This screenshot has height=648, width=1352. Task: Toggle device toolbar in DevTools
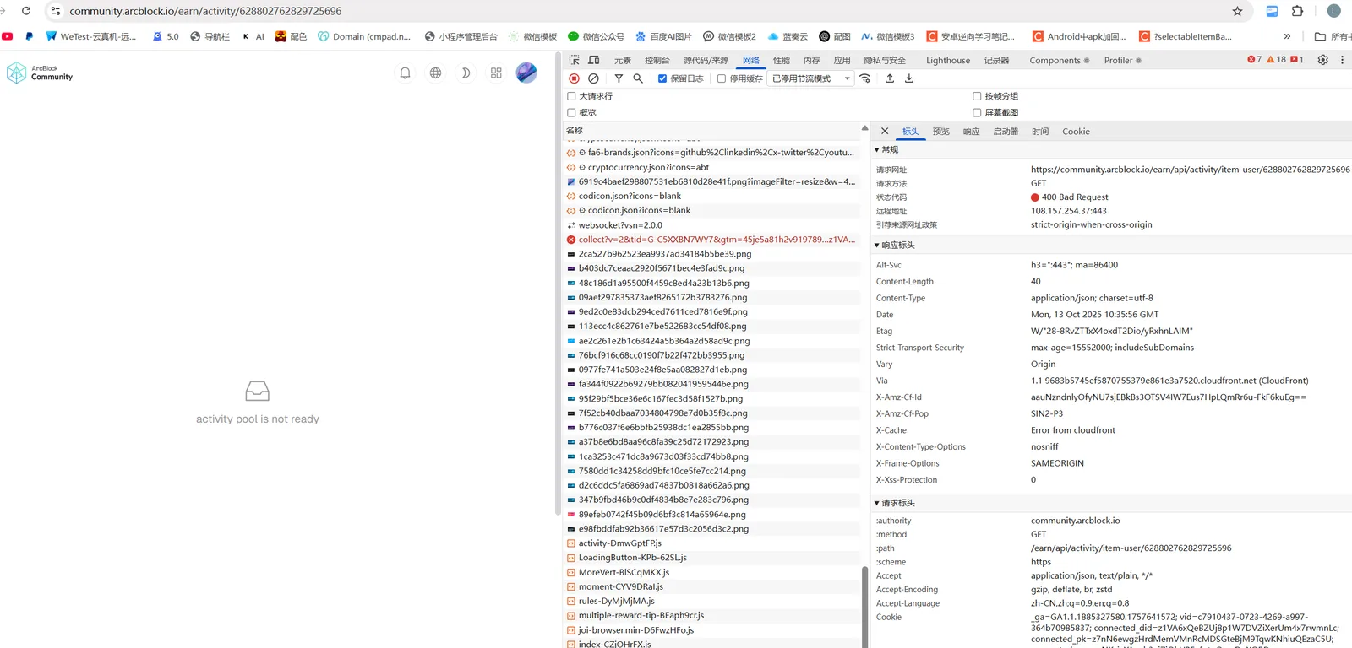click(x=594, y=60)
